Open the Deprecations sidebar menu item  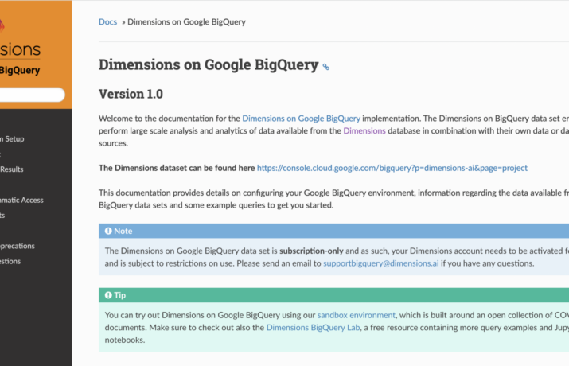18,246
